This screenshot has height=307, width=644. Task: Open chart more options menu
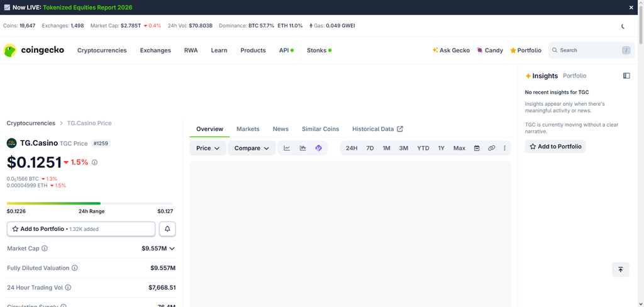coord(505,148)
